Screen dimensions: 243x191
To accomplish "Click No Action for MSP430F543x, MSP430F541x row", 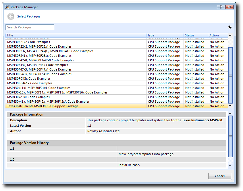I will (x=217, y=74).
